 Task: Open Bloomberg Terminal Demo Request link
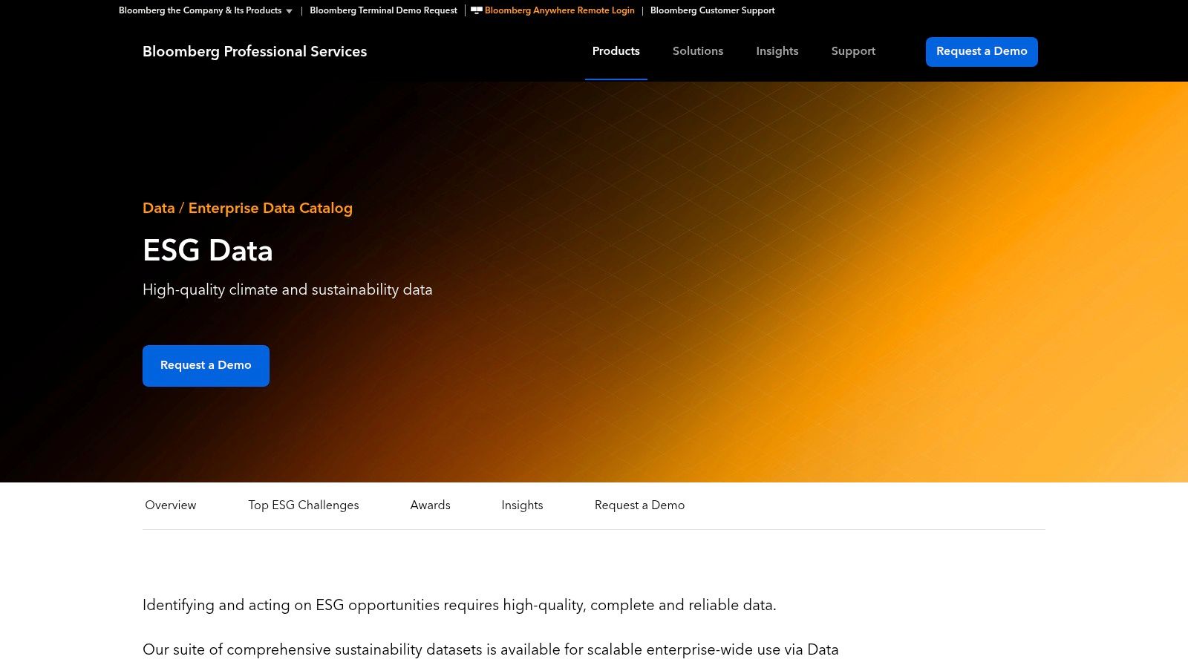coord(383,10)
